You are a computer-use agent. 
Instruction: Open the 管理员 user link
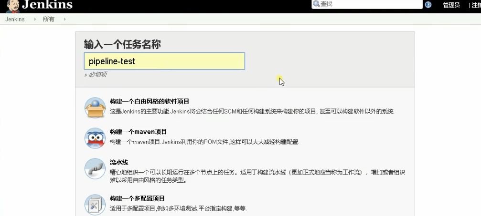(x=451, y=5)
